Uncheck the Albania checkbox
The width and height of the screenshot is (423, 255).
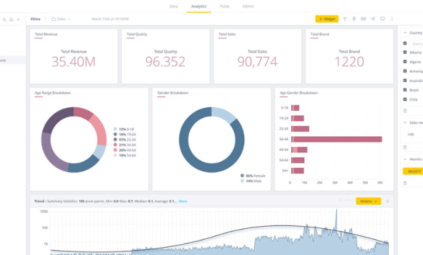[405, 52]
